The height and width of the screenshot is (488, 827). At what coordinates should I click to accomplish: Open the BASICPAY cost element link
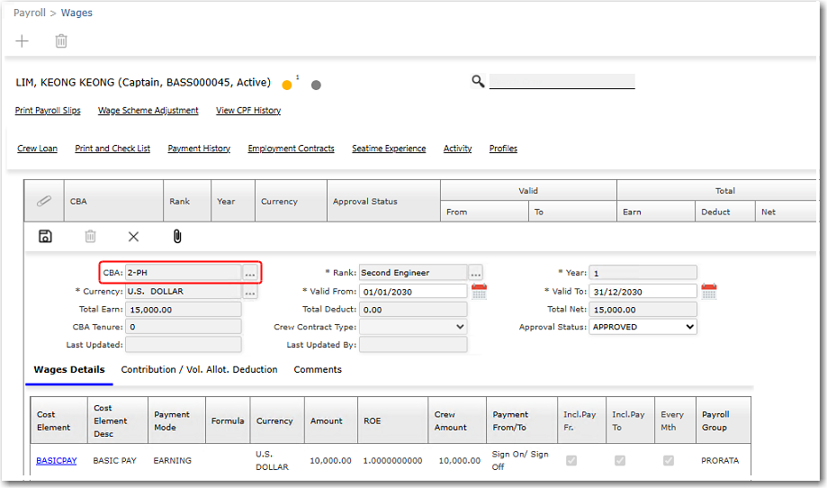(56, 460)
